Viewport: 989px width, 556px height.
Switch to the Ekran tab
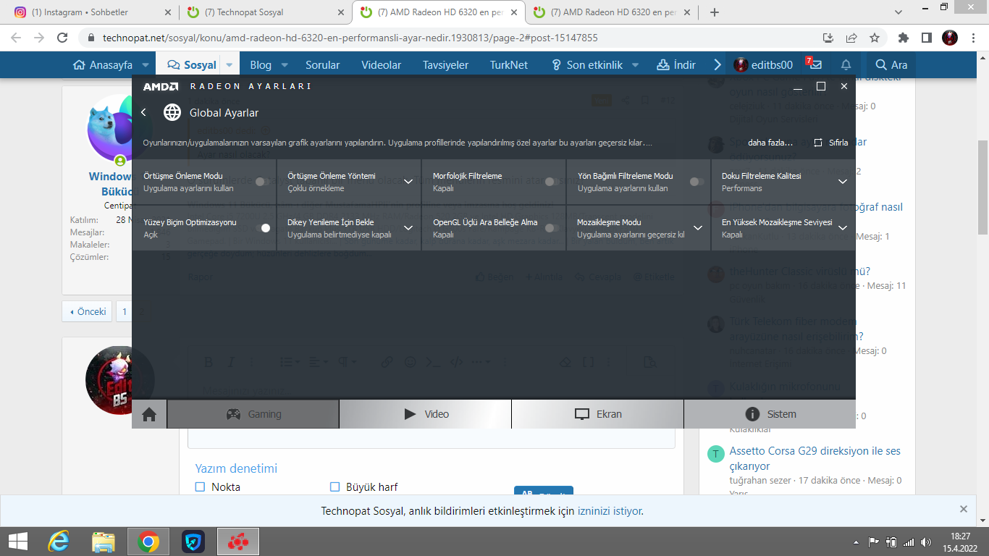(597, 414)
